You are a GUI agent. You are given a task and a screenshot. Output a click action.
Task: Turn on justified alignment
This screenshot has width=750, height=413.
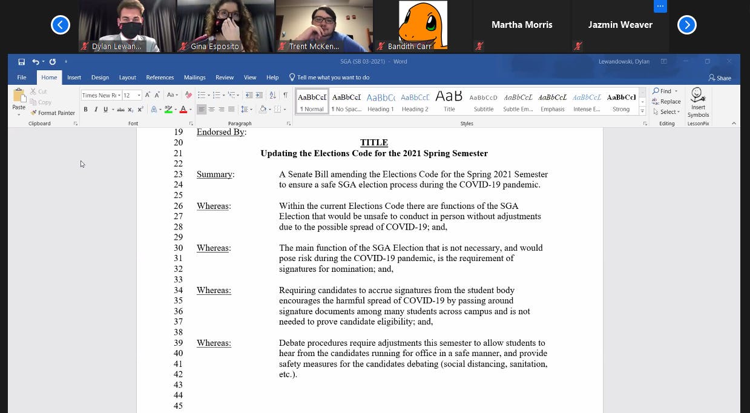(230, 109)
